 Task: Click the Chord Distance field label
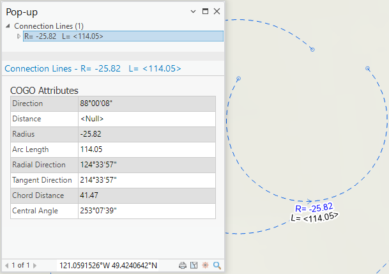click(38, 195)
